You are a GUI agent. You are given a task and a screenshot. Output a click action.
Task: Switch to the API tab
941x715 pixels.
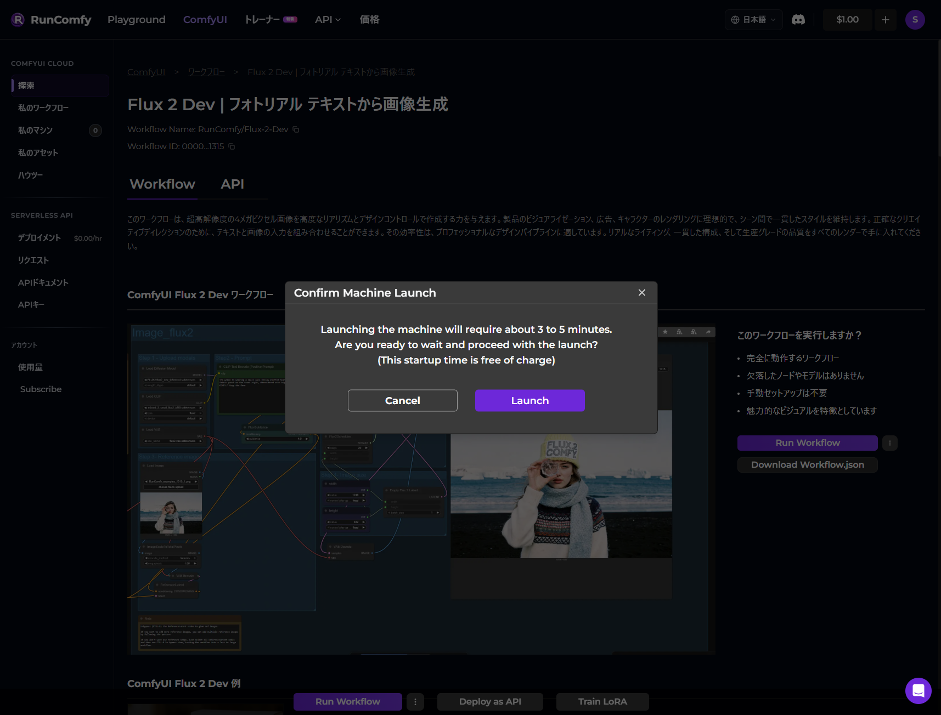(232, 184)
